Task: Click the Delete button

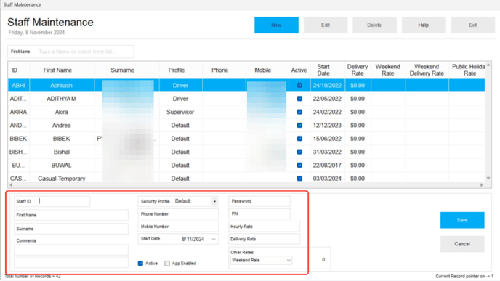Action: click(x=374, y=25)
